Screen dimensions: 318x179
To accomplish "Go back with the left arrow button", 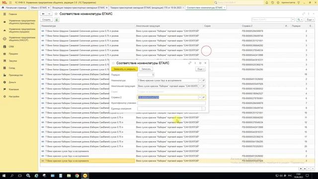I will coord(43,14).
